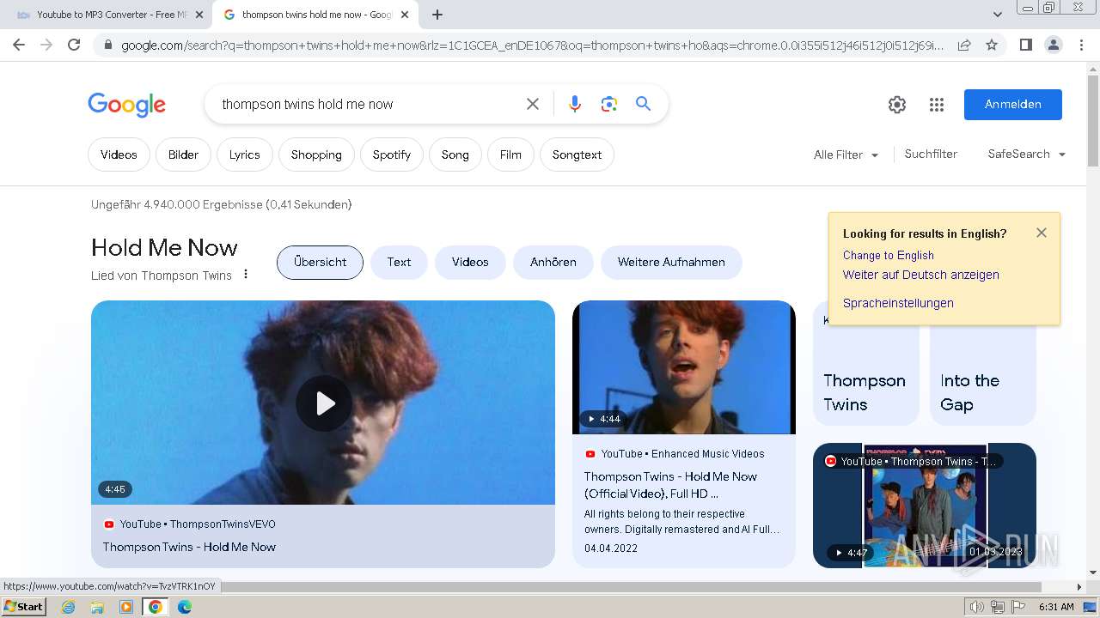
Task: Filter results by Lyrics
Action: tap(244, 154)
